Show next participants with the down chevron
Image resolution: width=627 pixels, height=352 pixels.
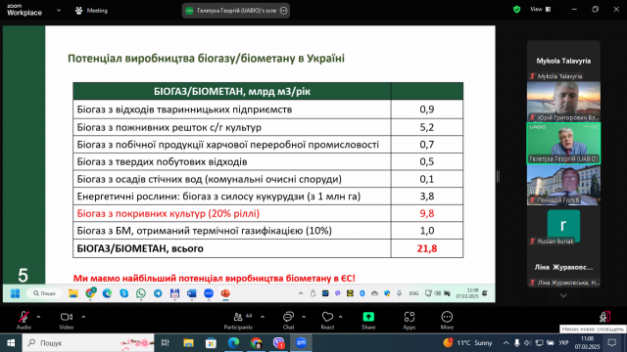(563, 295)
